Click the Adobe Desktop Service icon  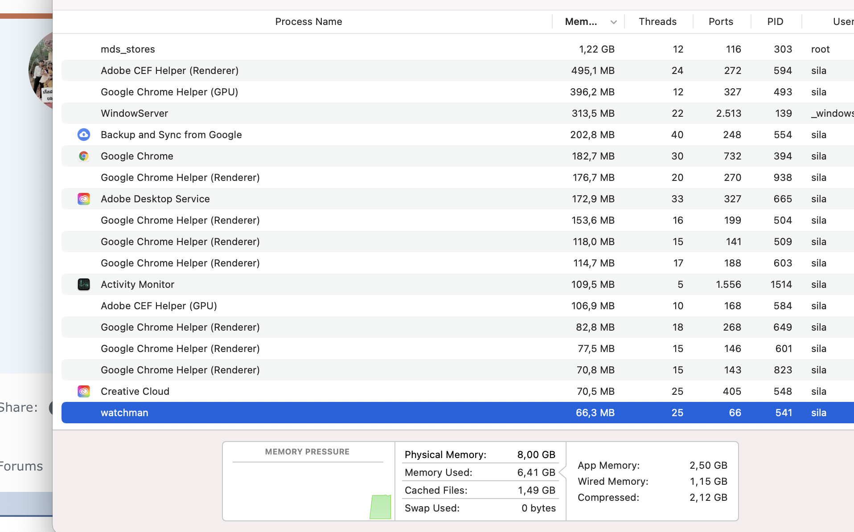[84, 199]
